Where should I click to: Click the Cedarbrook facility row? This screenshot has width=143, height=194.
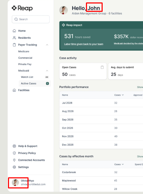[x=101, y=172]
